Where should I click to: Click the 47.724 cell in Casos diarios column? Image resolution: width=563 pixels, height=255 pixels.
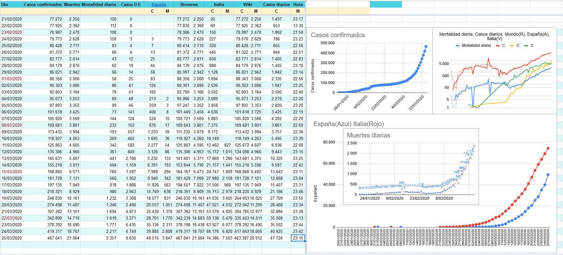pyautogui.click(x=277, y=238)
